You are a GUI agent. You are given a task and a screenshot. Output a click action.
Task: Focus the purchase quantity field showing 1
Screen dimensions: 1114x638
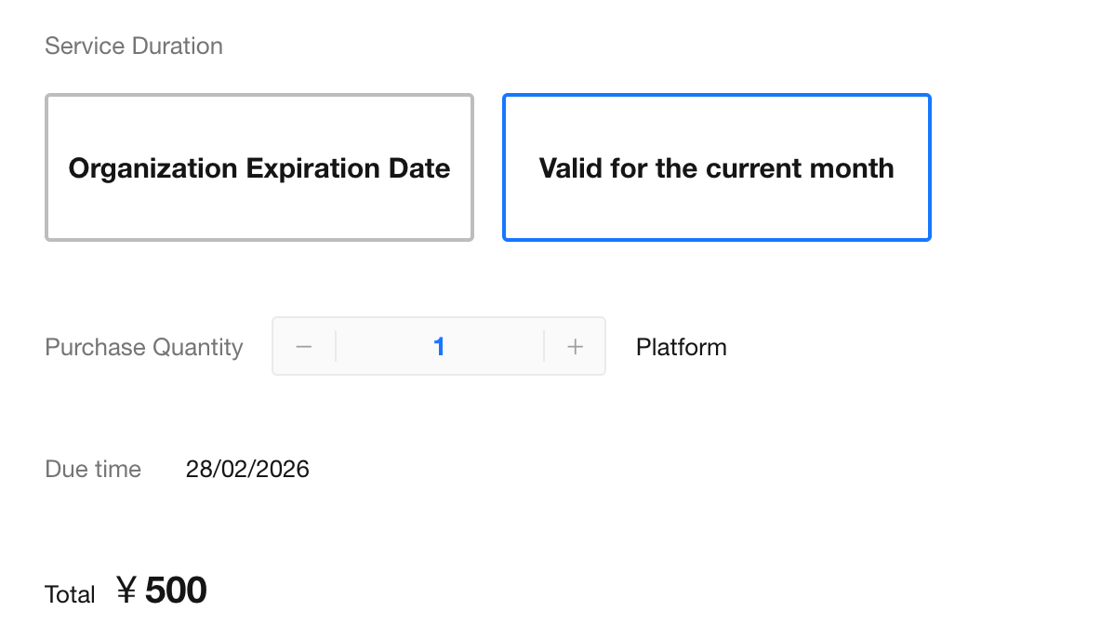pyautogui.click(x=439, y=347)
